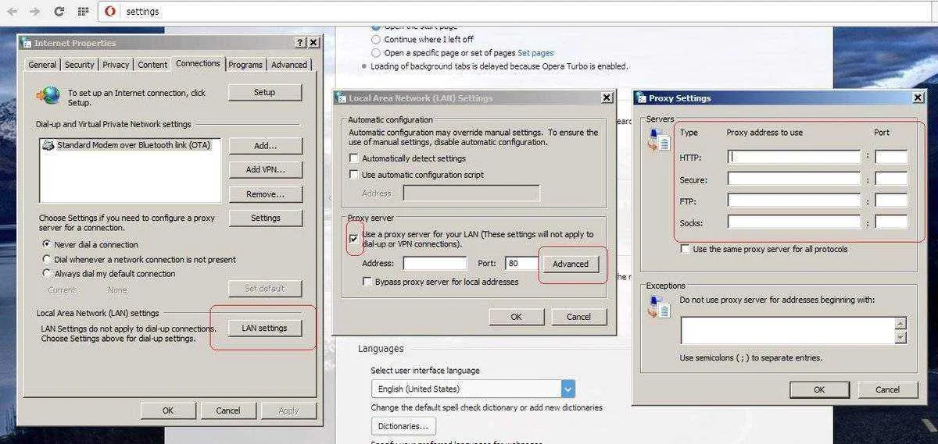
Task: Switch to the Privacy tab
Action: pos(116,65)
